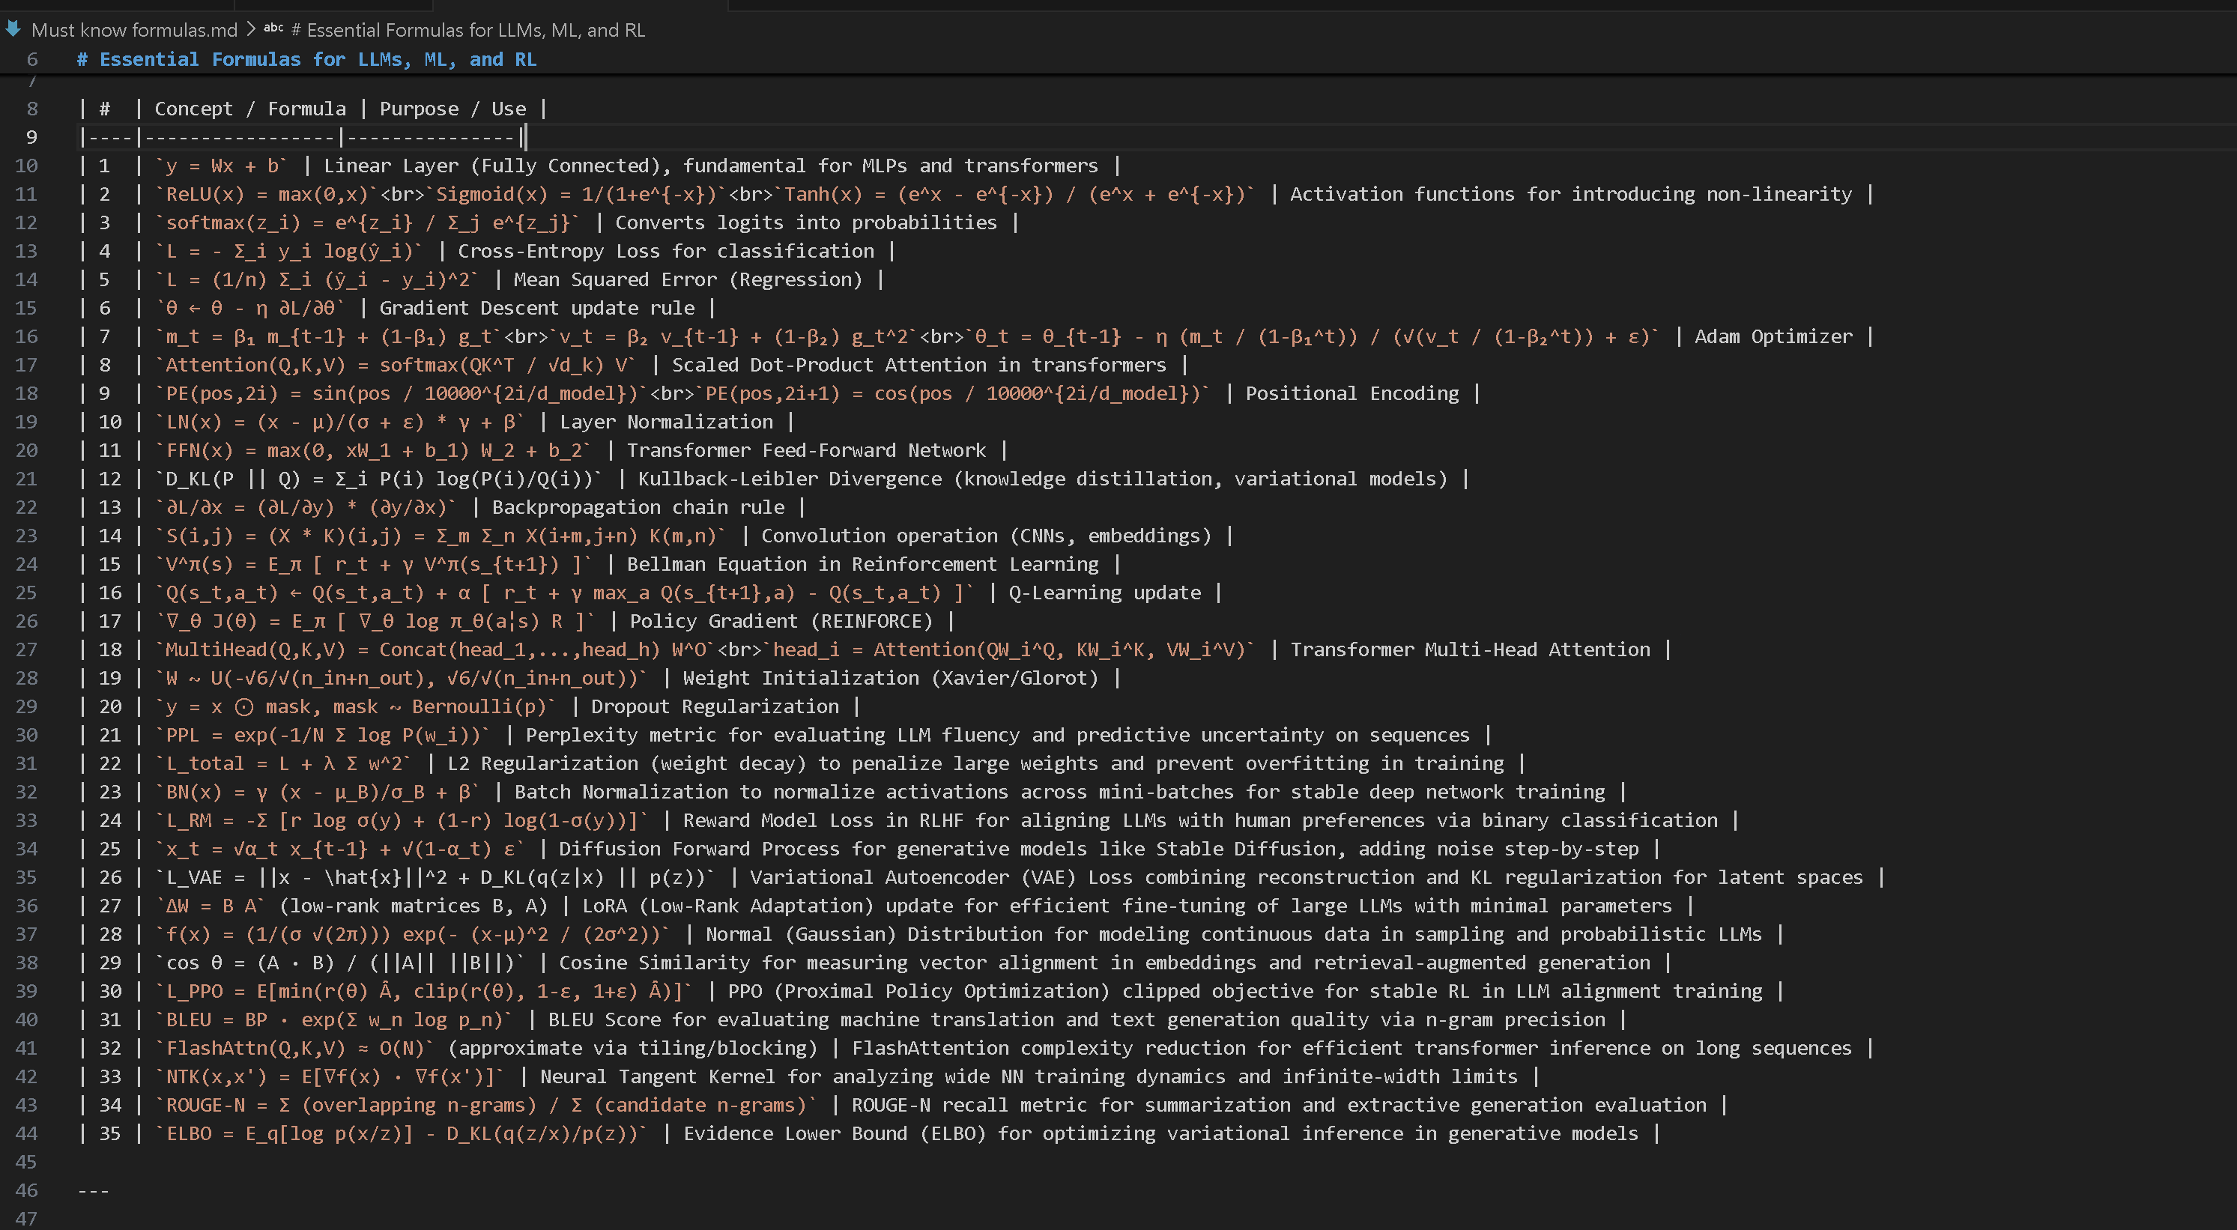
Task: Click 'Converts logits into probabilities' text
Action: pos(806,223)
